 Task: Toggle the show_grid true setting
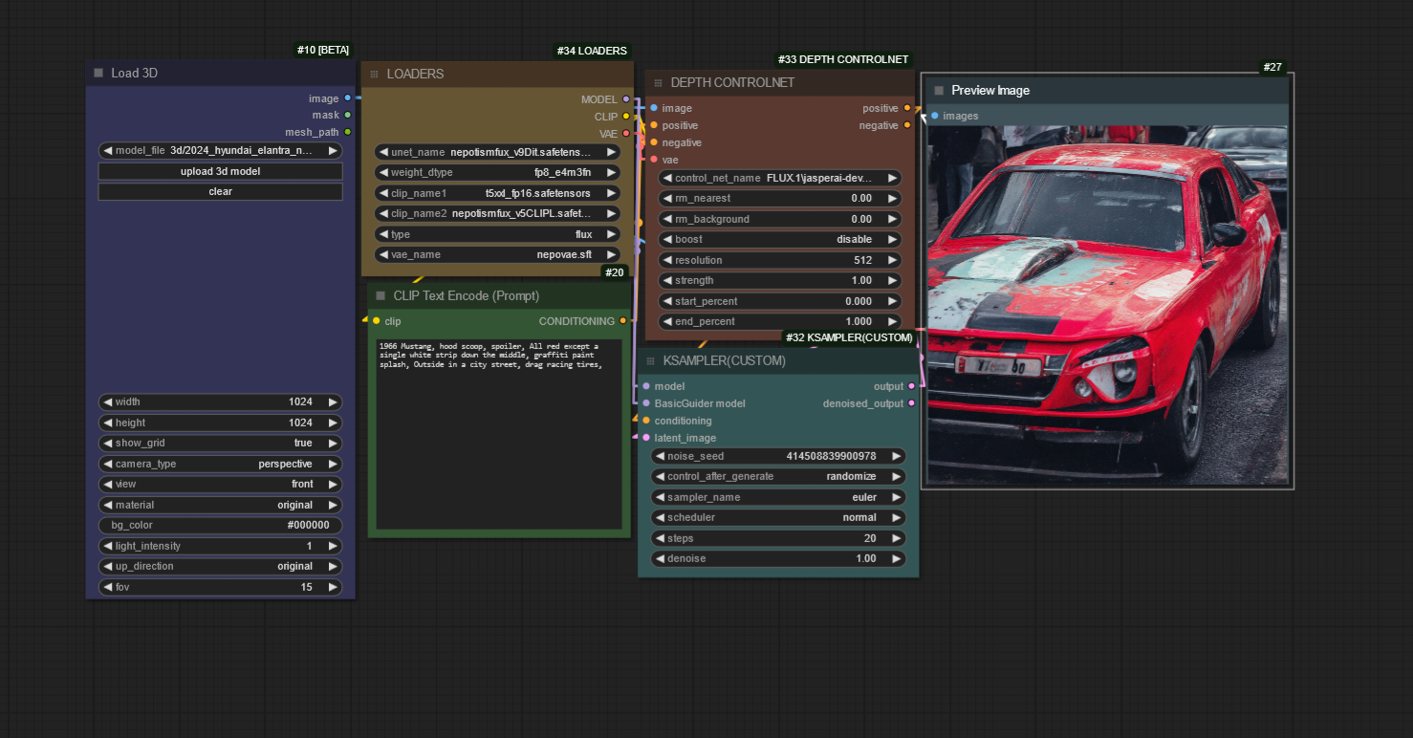click(220, 443)
